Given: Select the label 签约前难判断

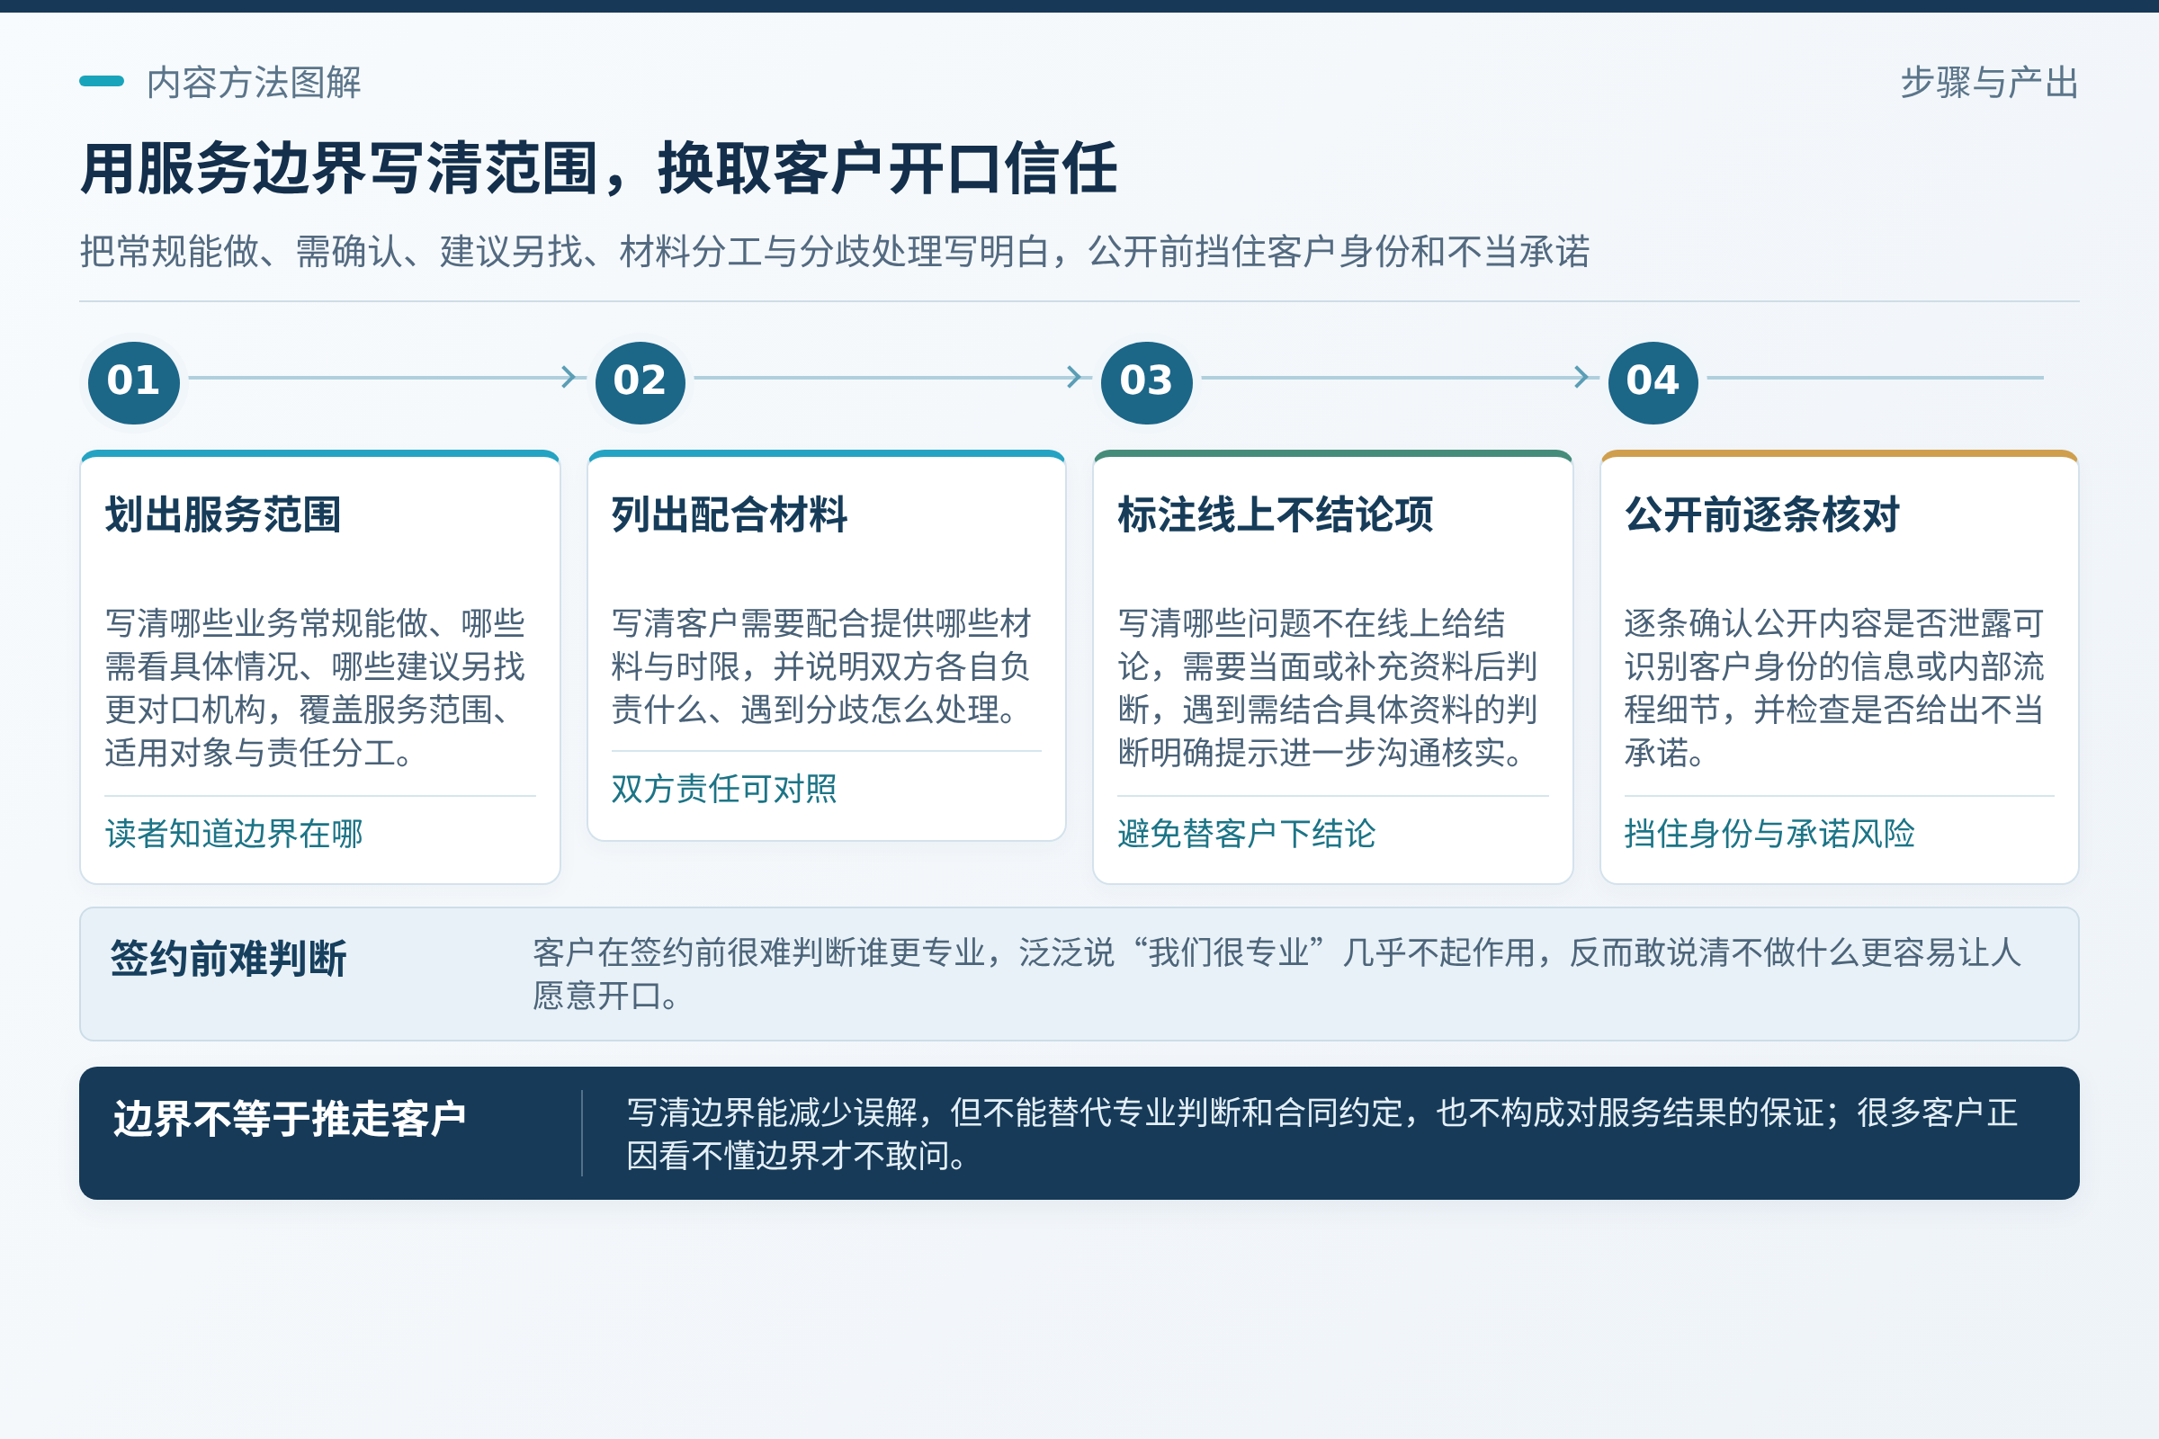Looking at the screenshot, I should point(228,958).
